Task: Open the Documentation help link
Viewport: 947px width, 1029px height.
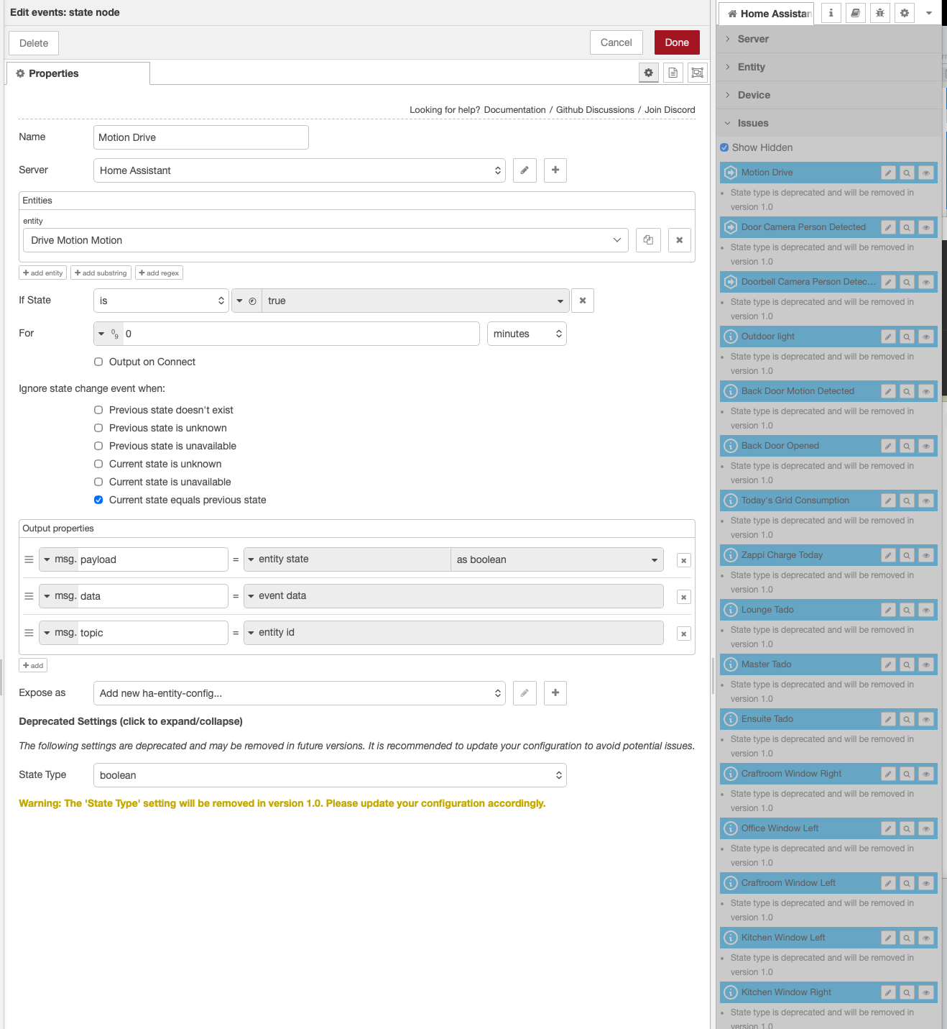Action: click(x=514, y=110)
